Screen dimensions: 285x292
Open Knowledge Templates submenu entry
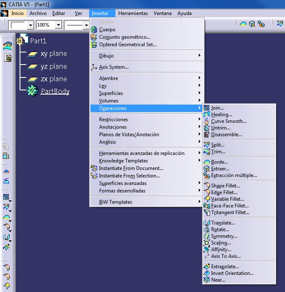[x=147, y=161]
